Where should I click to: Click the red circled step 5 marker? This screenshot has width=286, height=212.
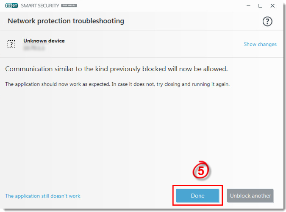201,170
